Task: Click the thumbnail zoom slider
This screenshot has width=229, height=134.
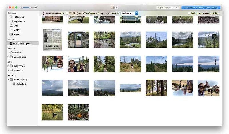Action: [28, 7]
